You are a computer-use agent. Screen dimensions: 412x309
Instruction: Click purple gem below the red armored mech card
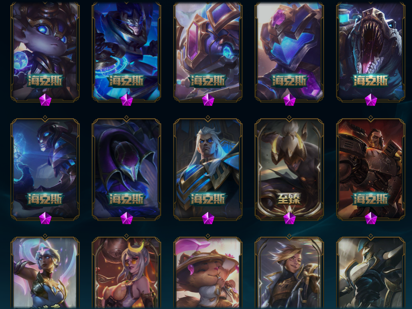coord(371,218)
